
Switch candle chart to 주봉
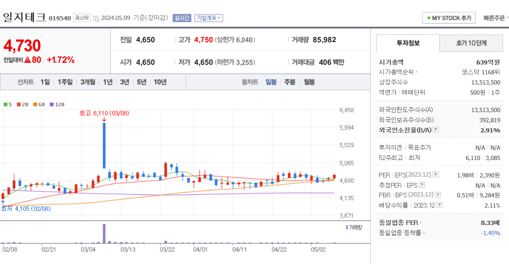click(290, 82)
